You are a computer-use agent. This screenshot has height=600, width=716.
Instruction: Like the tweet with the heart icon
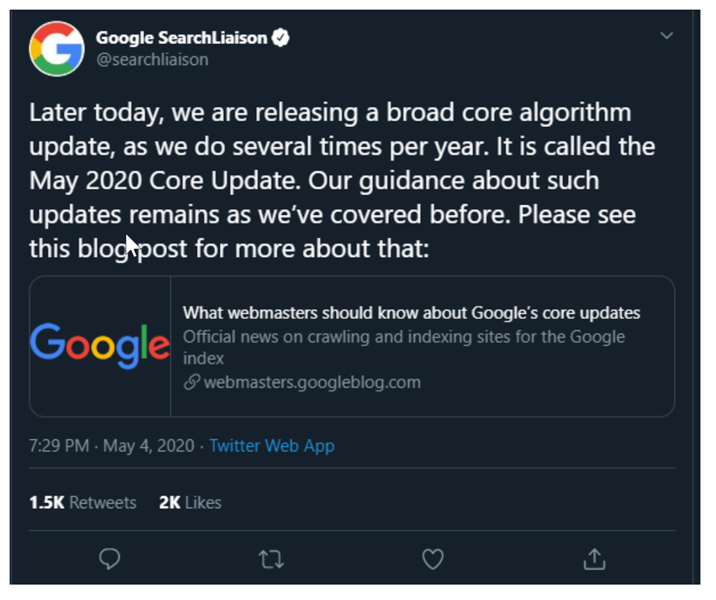point(433,559)
